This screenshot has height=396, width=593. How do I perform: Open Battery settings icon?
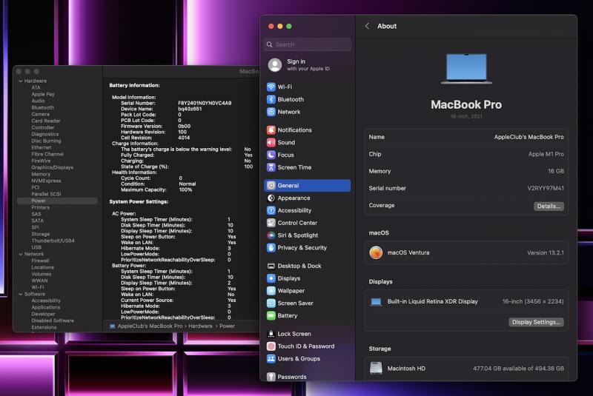(271, 315)
